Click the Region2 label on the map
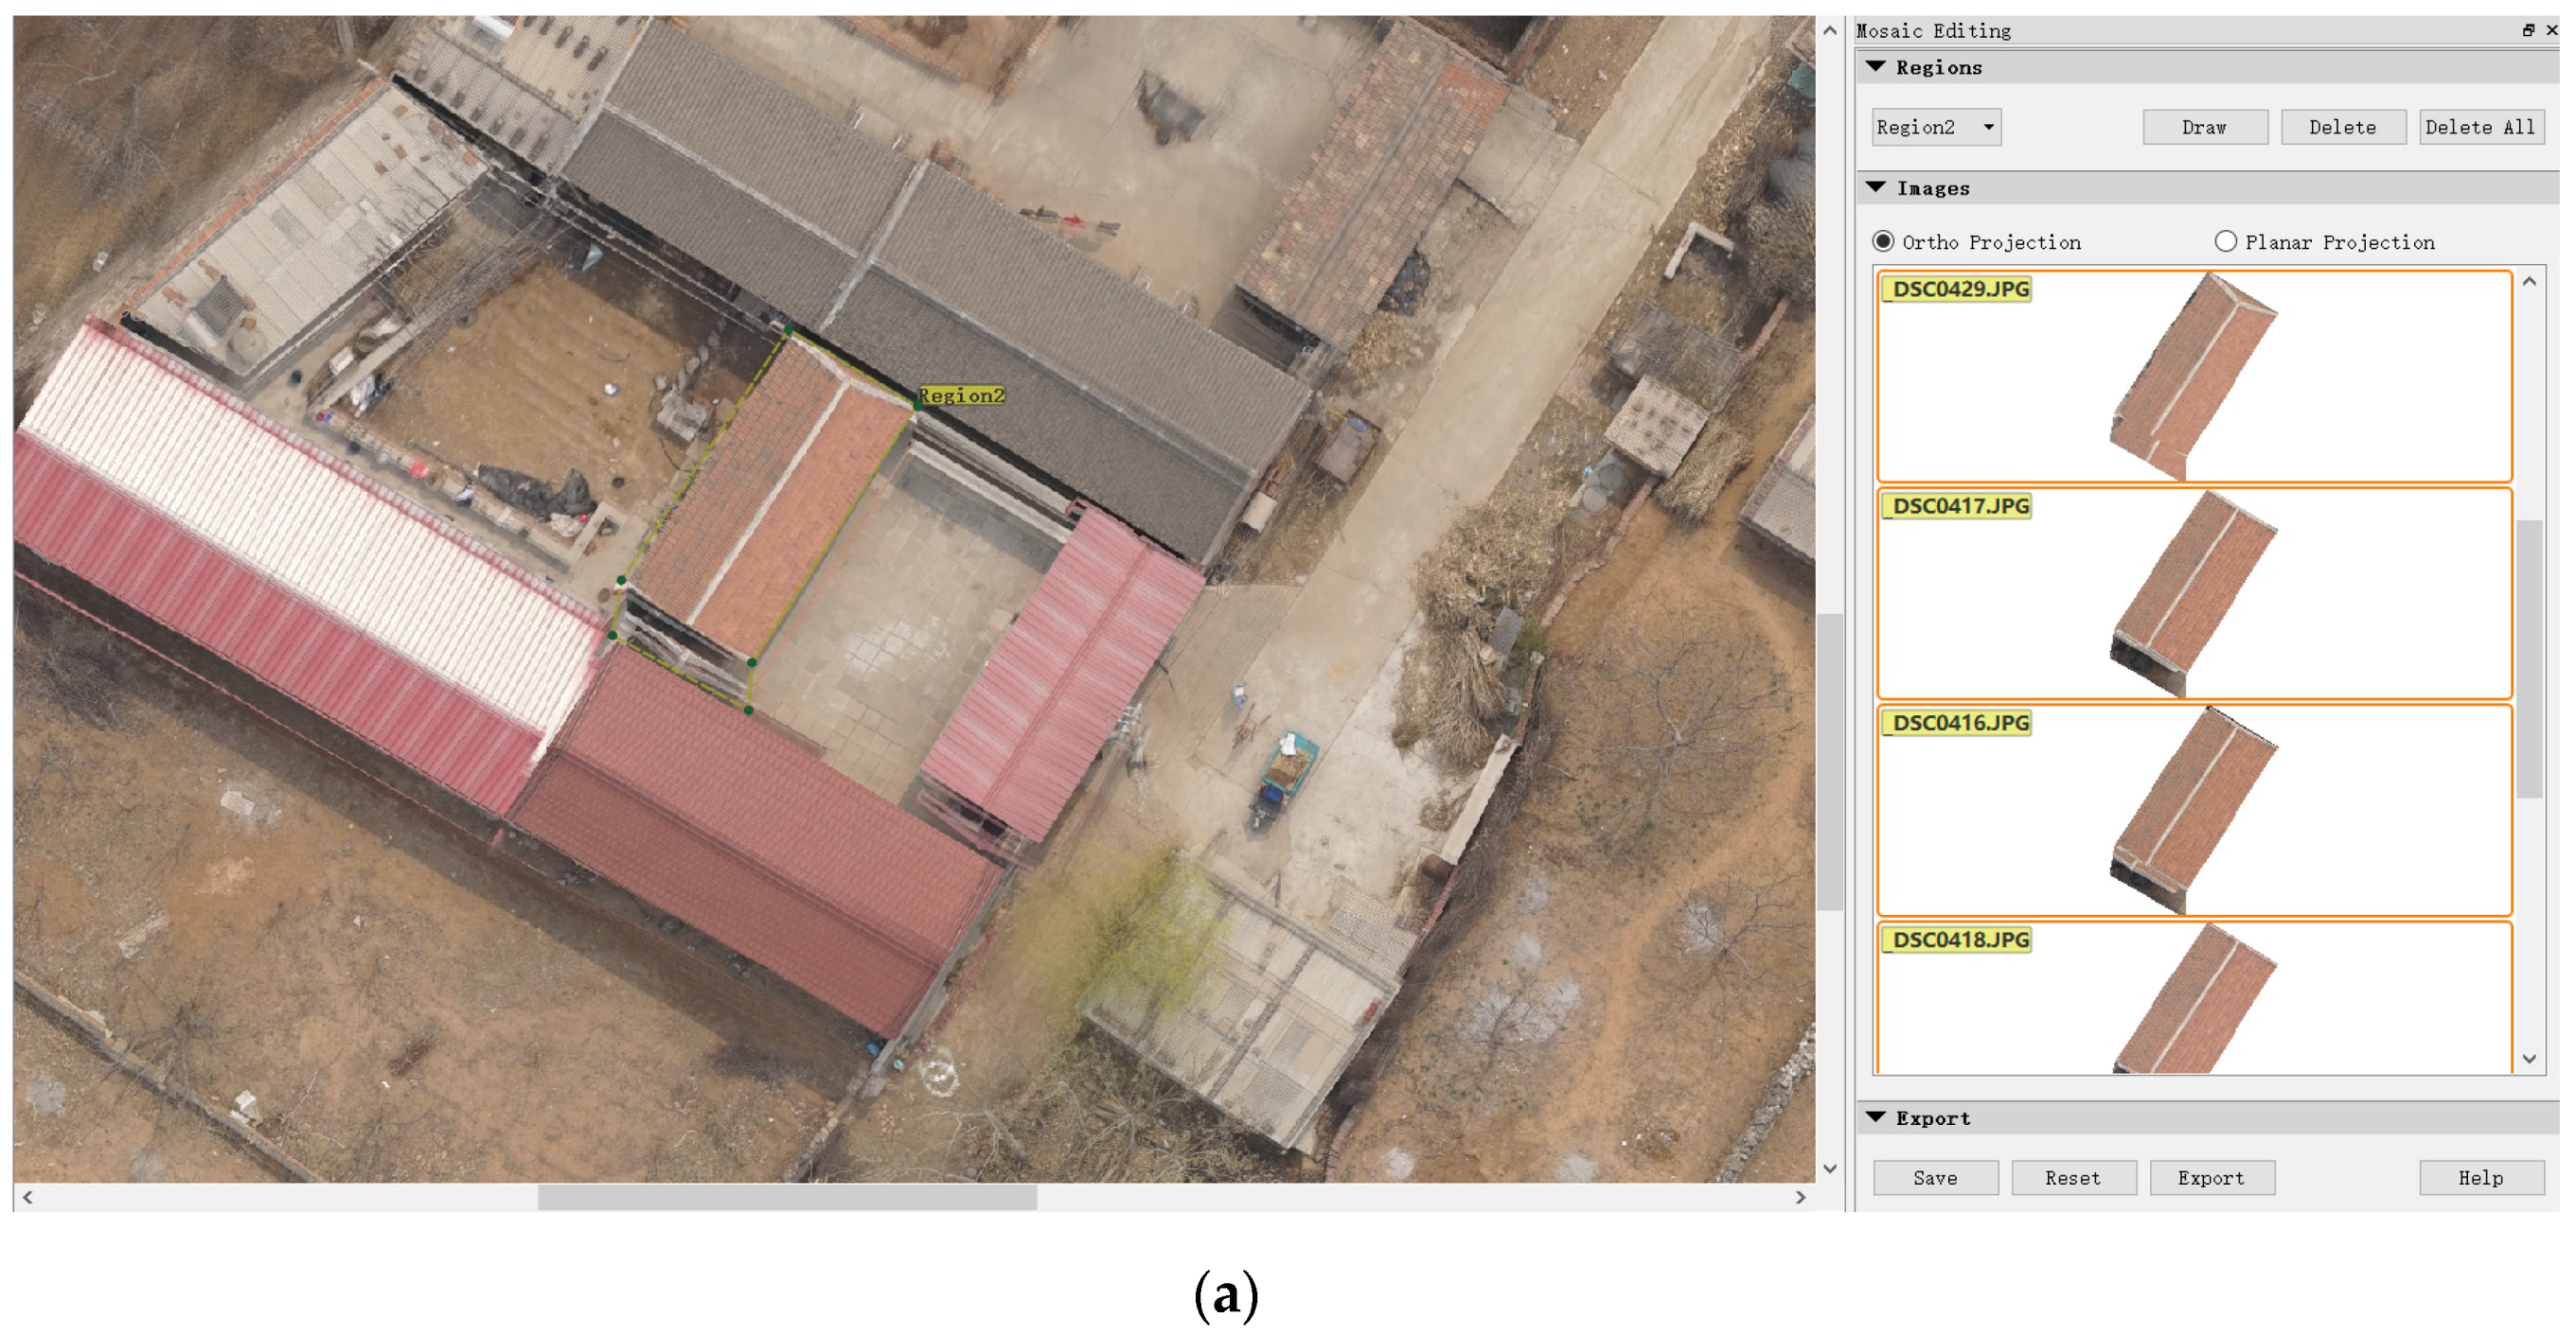The image size is (2576, 1335). 961,395
